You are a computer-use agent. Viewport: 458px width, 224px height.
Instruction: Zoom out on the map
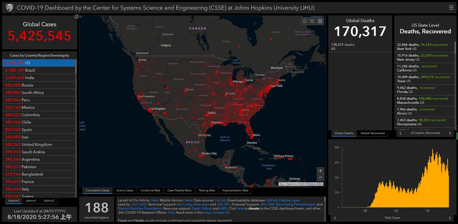coord(320,177)
